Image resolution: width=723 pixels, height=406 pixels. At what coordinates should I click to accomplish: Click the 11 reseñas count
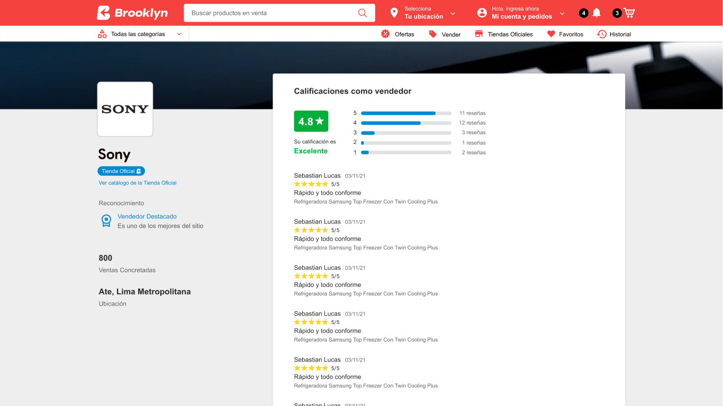pyautogui.click(x=473, y=113)
